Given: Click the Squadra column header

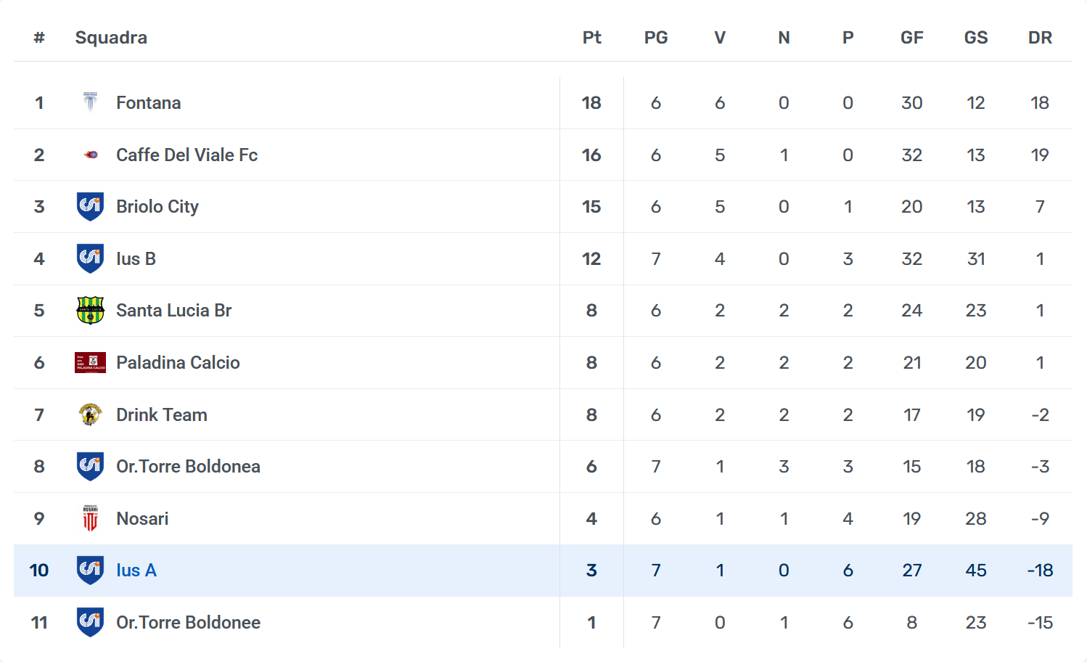Looking at the screenshot, I should (111, 38).
